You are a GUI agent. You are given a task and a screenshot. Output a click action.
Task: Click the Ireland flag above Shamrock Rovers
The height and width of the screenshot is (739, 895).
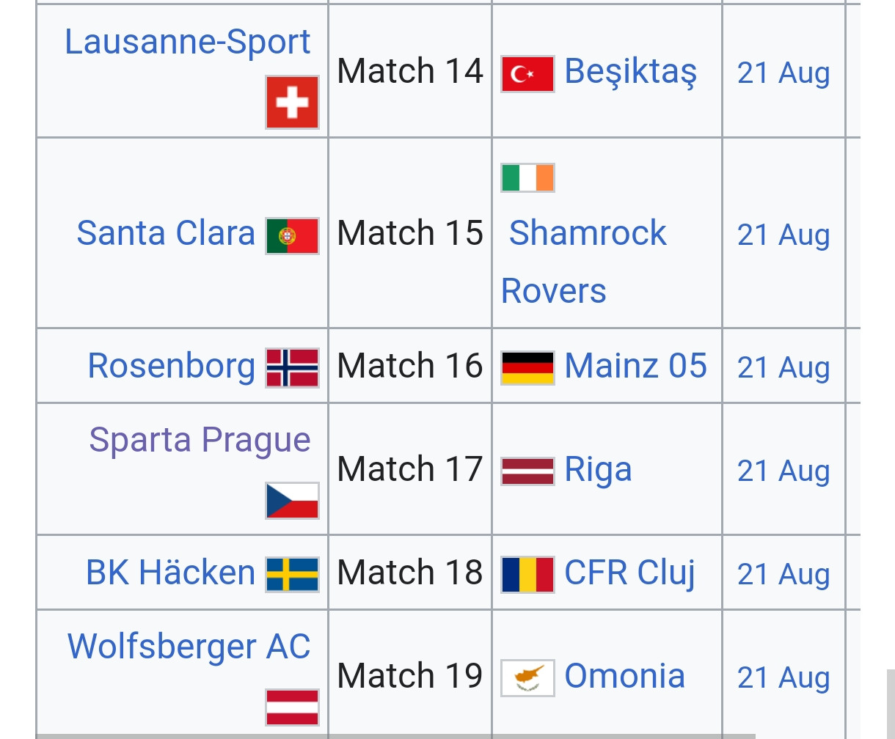tap(527, 177)
